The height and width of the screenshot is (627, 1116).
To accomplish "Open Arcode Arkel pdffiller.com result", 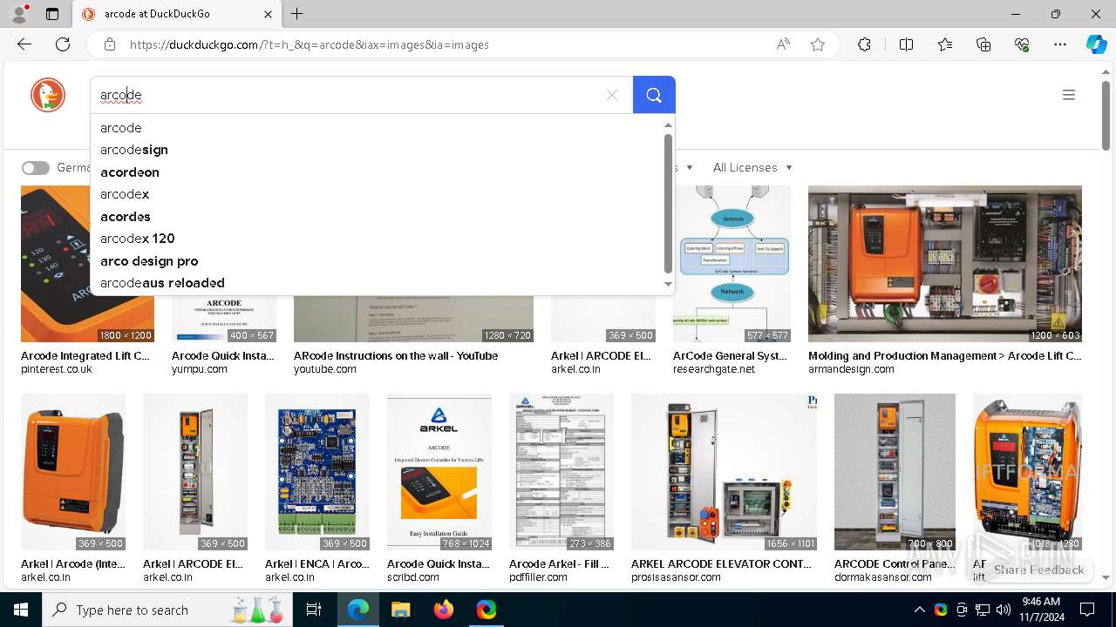I will click(560, 563).
